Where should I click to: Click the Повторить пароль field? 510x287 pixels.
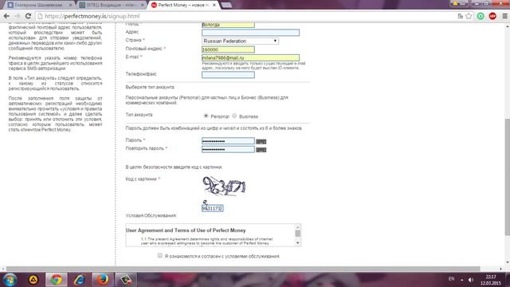click(x=228, y=149)
